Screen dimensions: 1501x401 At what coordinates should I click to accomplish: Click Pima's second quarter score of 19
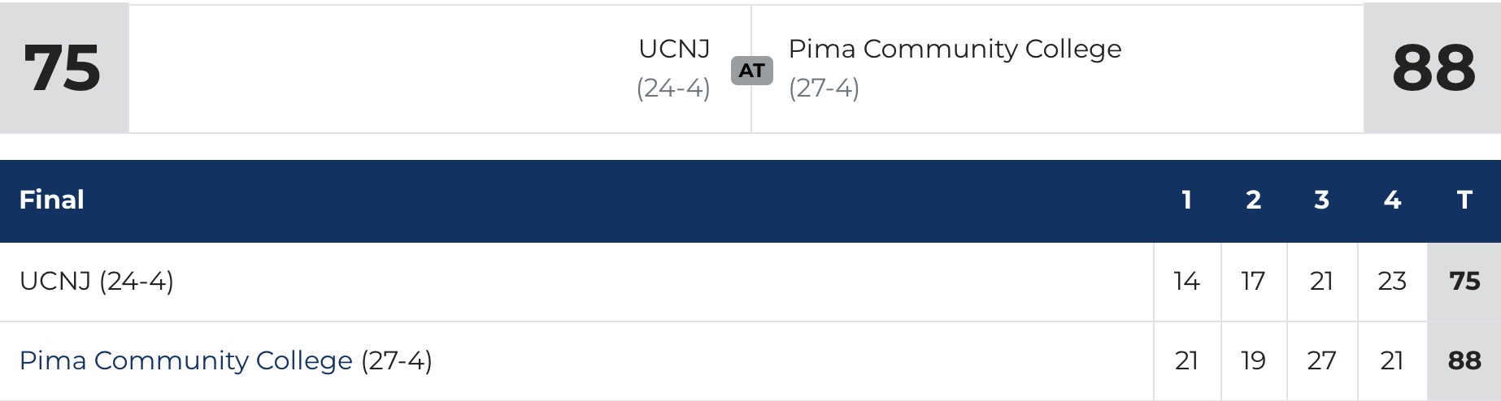[x=1253, y=360]
